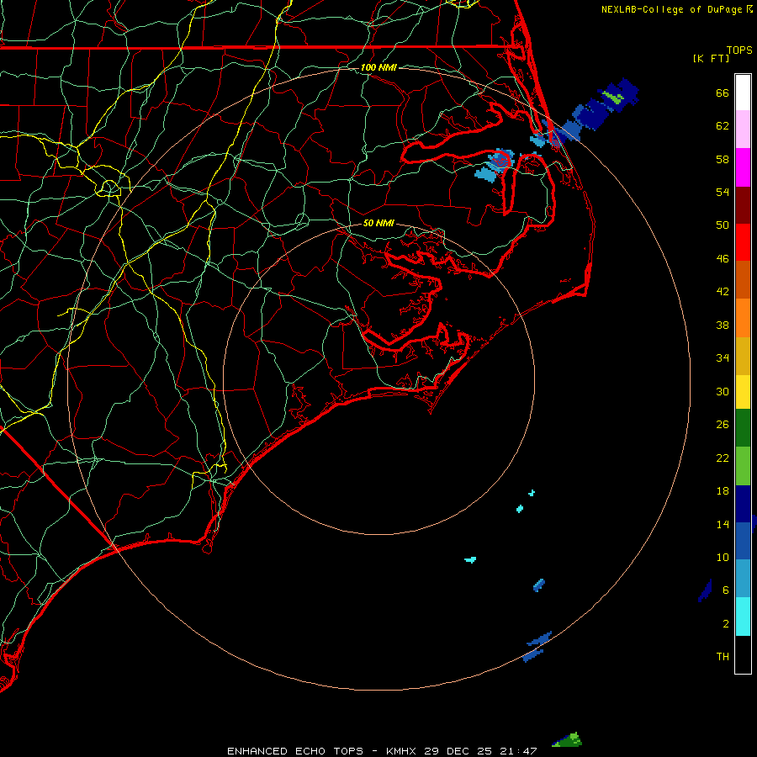Click the 10 legend value

coord(723,557)
